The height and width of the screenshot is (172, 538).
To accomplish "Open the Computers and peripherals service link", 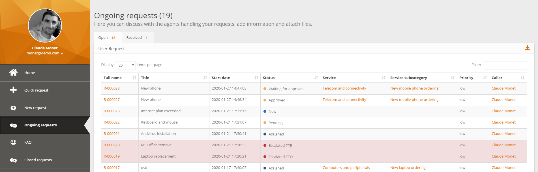I will pyautogui.click(x=346, y=168).
